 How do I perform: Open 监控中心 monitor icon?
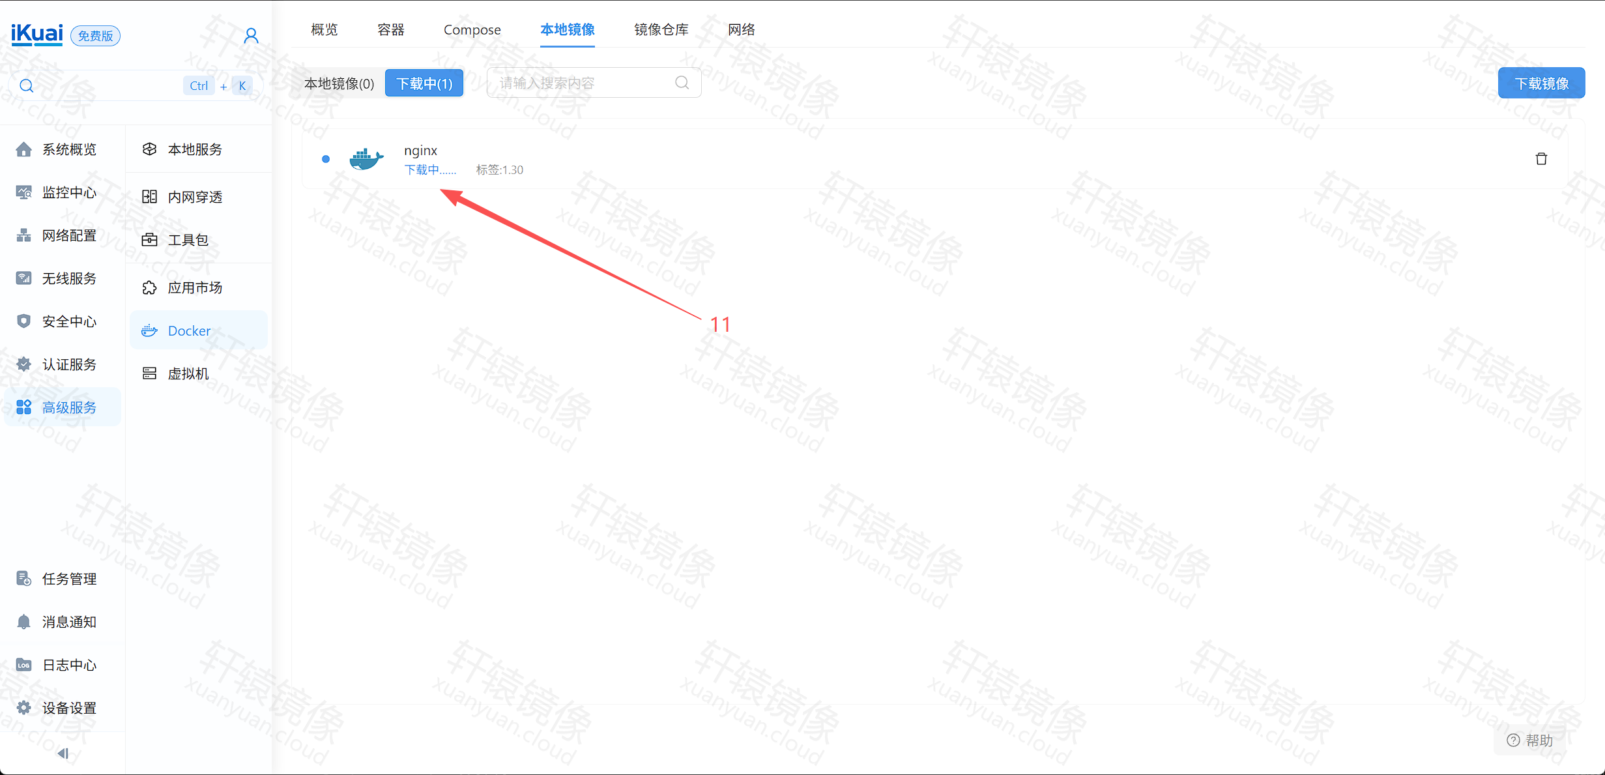pyautogui.click(x=23, y=192)
